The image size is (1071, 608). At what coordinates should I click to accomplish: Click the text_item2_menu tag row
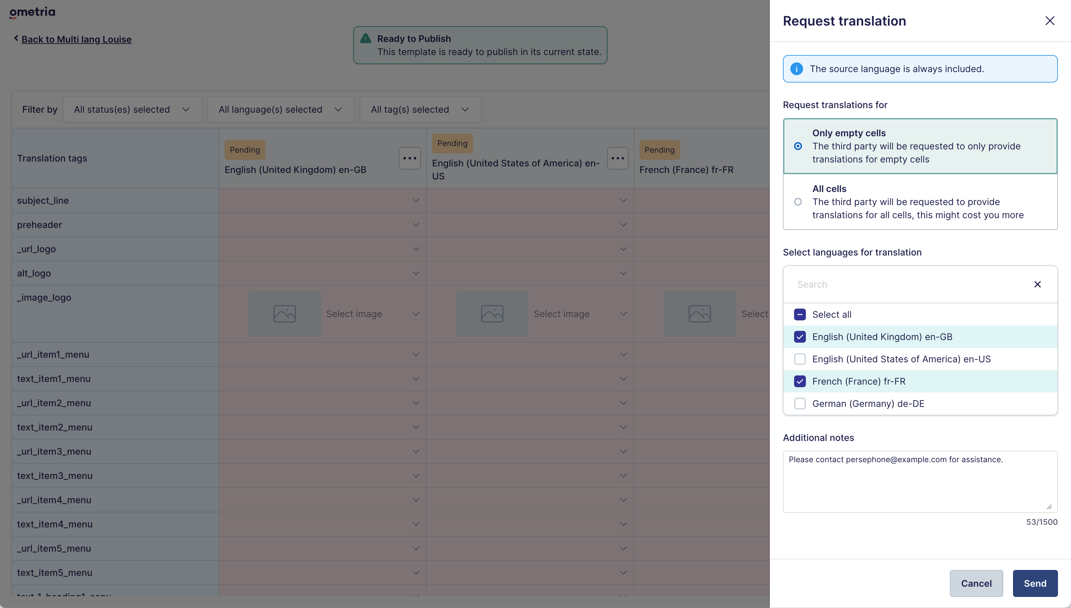[x=115, y=427]
